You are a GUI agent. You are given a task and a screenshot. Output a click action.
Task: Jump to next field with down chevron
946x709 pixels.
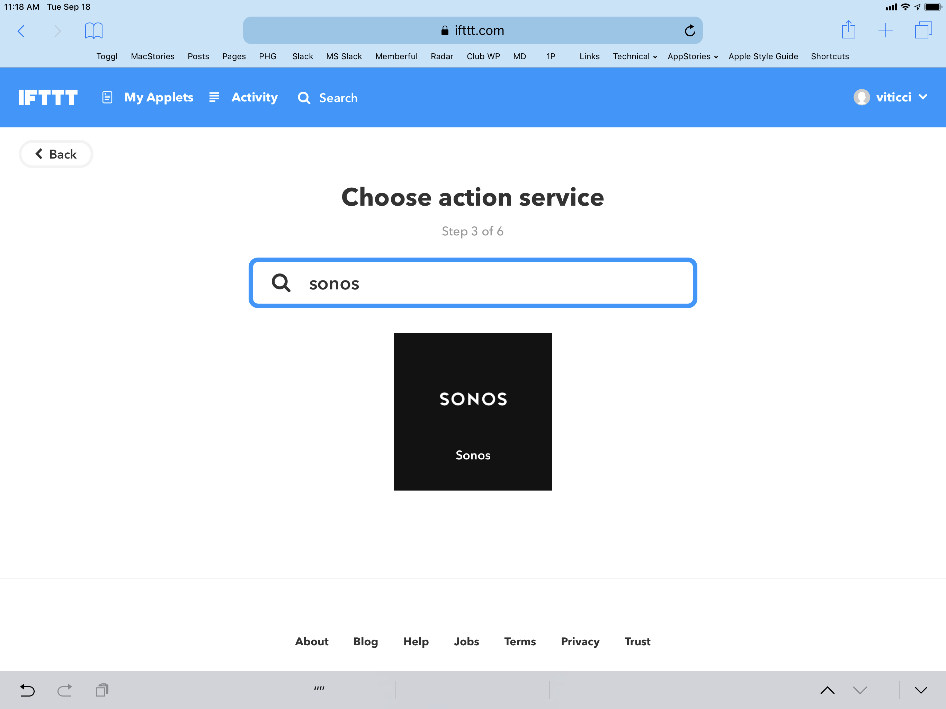pos(860,690)
